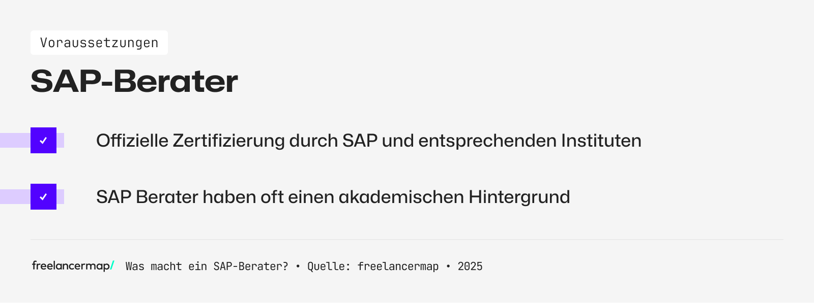Click the year 2025 in the footer
The height and width of the screenshot is (303, 814).
point(470,266)
